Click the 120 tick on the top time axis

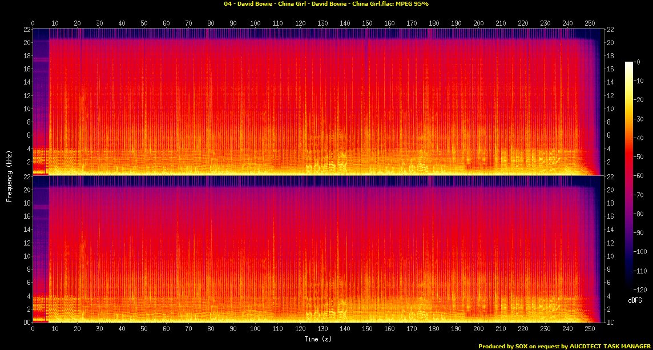(x=300, y=23)
